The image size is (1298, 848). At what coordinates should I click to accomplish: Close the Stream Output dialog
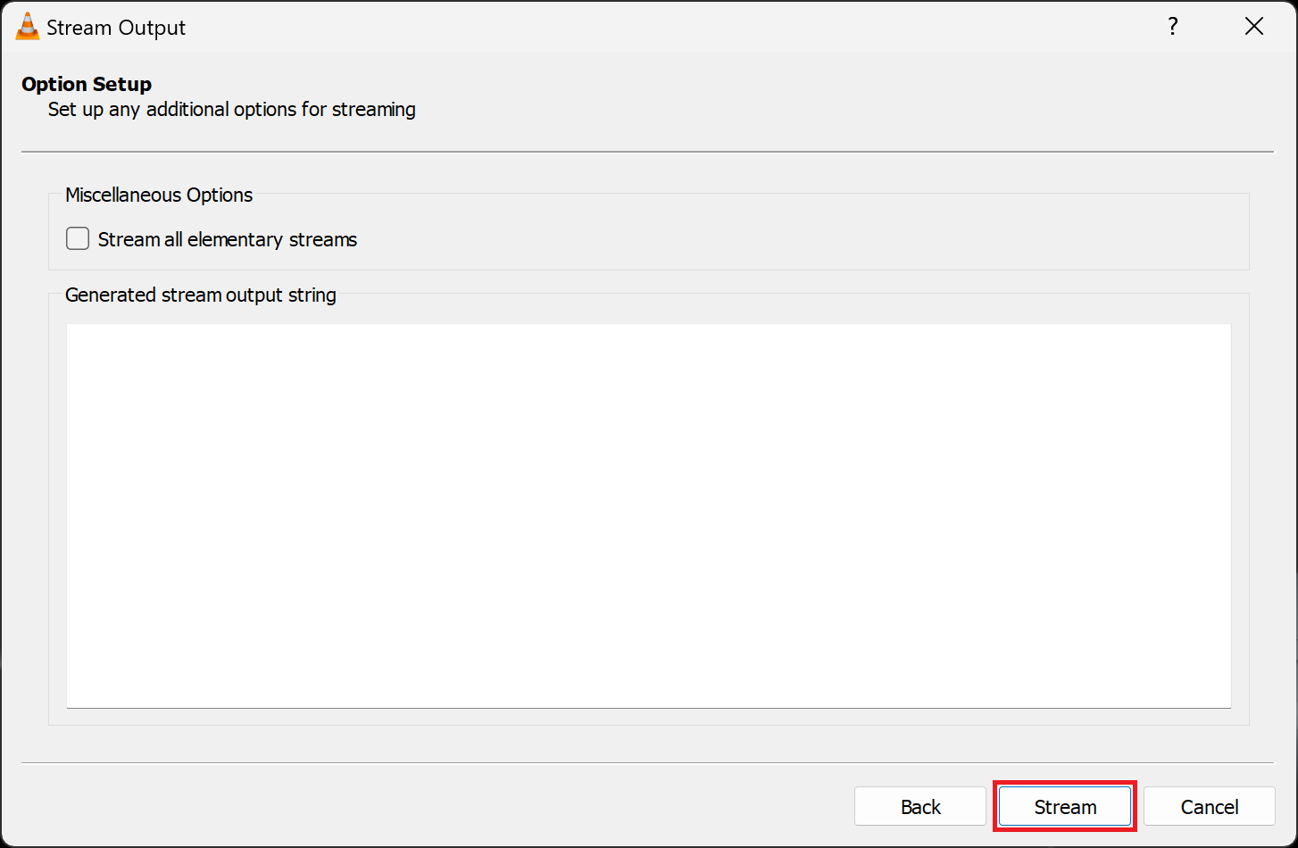point(1253,27)
